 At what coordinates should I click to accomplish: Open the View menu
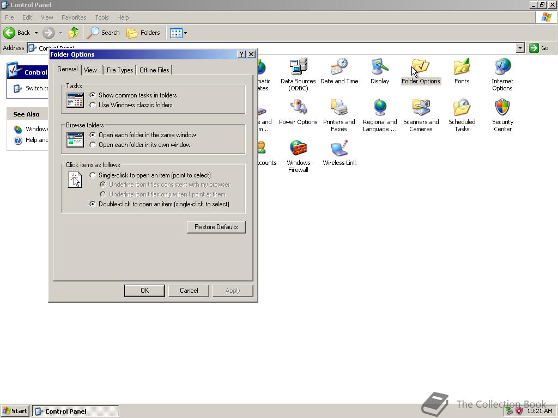pyautogui.click(x=47, y=17)
